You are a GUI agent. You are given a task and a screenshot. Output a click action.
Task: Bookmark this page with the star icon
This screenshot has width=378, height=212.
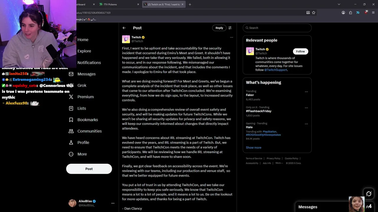[x=314, y=13]
